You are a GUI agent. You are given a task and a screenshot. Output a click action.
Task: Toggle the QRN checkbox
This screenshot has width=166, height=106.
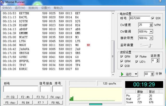tap(122, 57)
